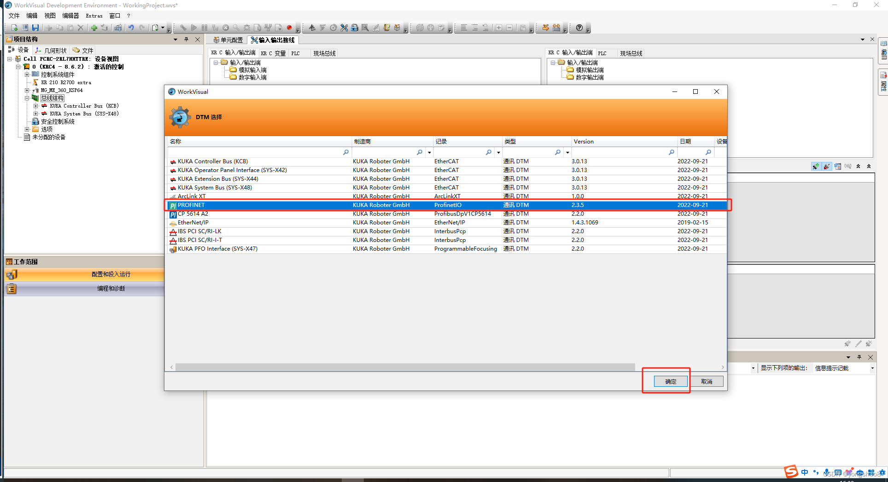Click the Help question mark icon
888x482 pixels.
[x=579, y=28]
